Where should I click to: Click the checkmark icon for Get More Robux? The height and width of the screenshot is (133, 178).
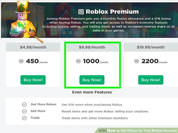(24, 105)
